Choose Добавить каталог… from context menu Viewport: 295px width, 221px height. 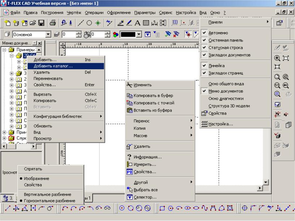coord(66,66)
